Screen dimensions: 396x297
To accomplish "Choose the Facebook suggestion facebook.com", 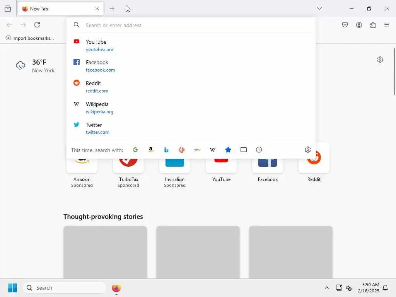I will pyautogui.click(x=191, y=66).
